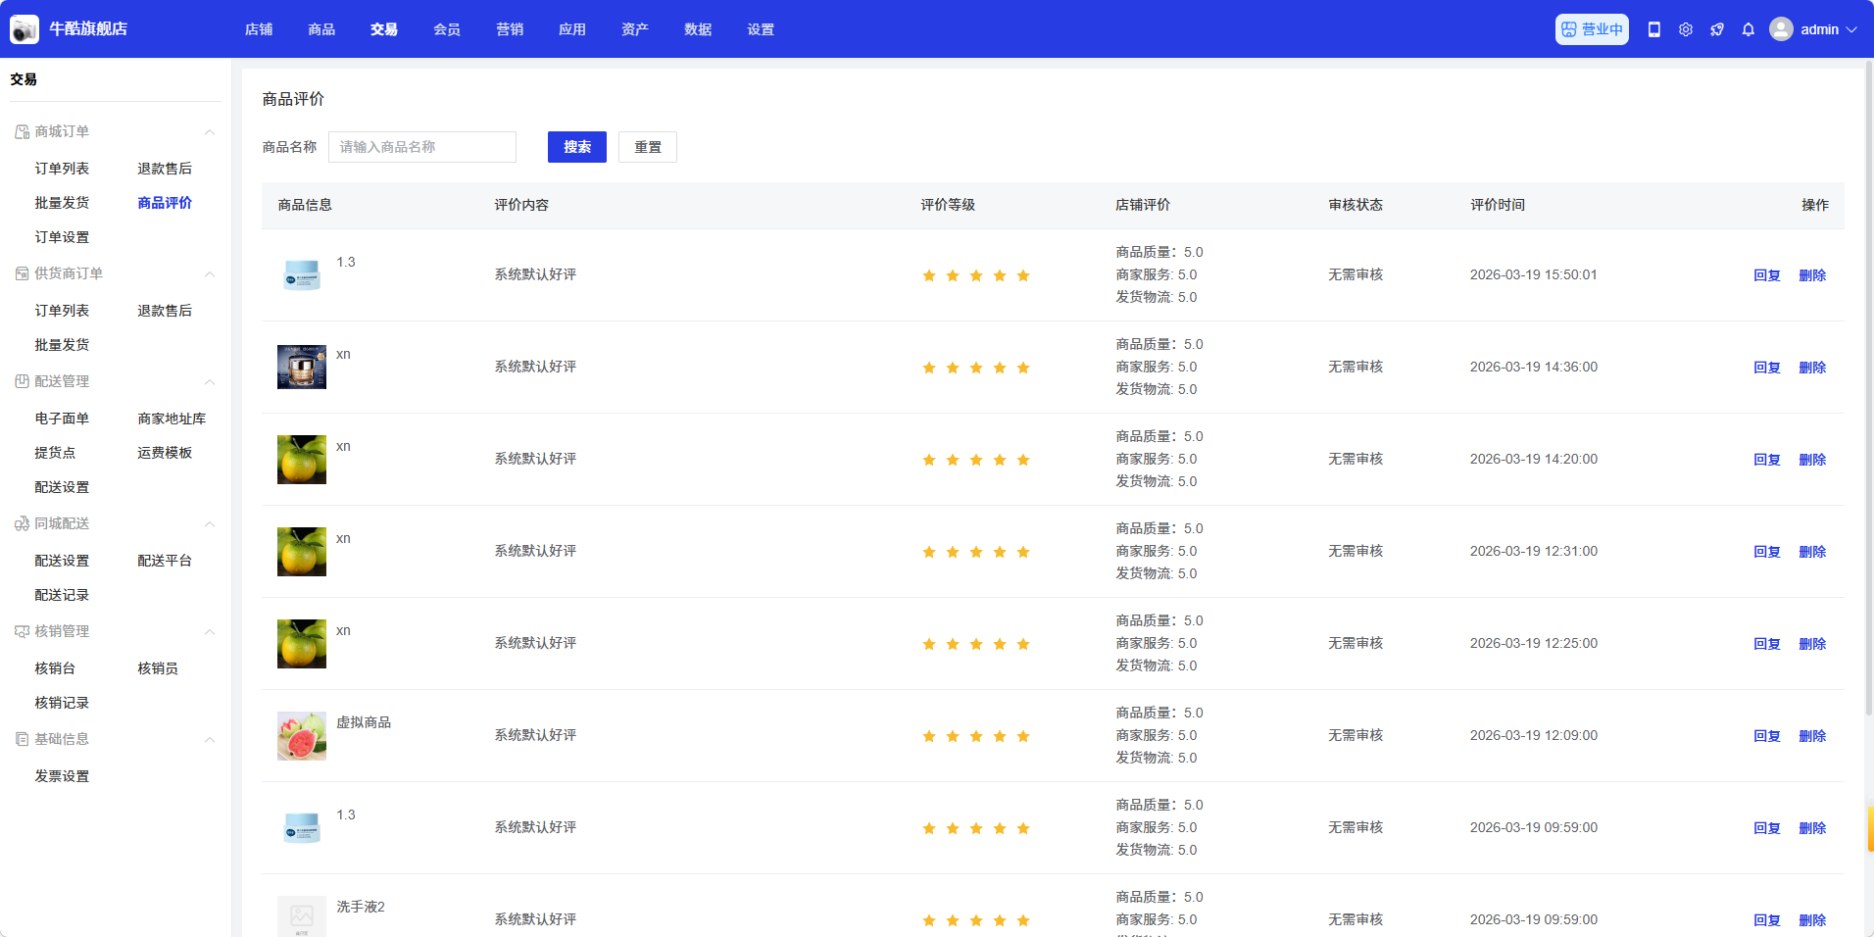Collapse the 核销管理 sidebar section
The height and width of the screenshot is (937, 1874).
click(209, 632)
